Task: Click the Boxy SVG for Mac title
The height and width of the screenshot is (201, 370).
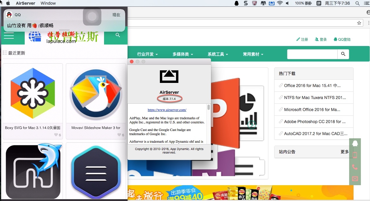Action: pyautogui.click(x=33, y=128)
